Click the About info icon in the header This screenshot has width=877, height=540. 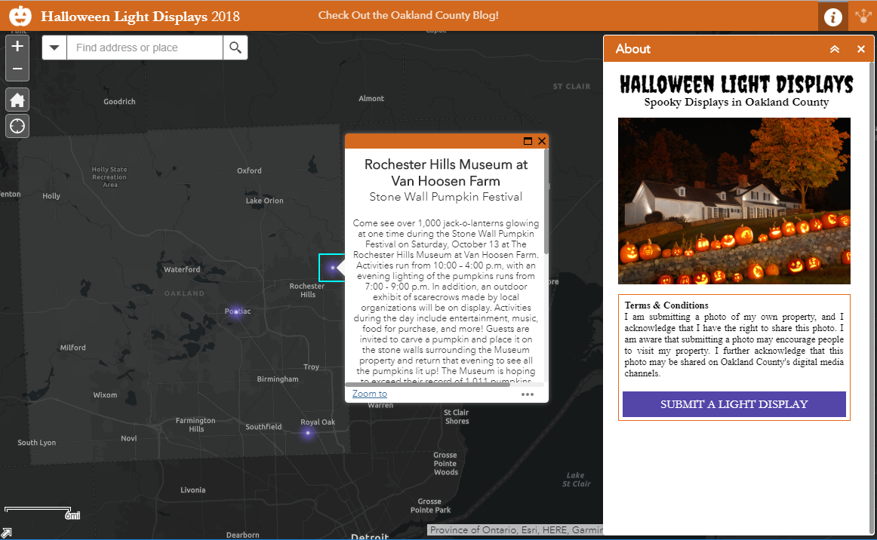pos(832,15)
